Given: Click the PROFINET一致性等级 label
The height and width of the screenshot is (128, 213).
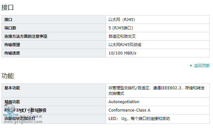Looking at the screenshot, I should (x=25, y=110).
